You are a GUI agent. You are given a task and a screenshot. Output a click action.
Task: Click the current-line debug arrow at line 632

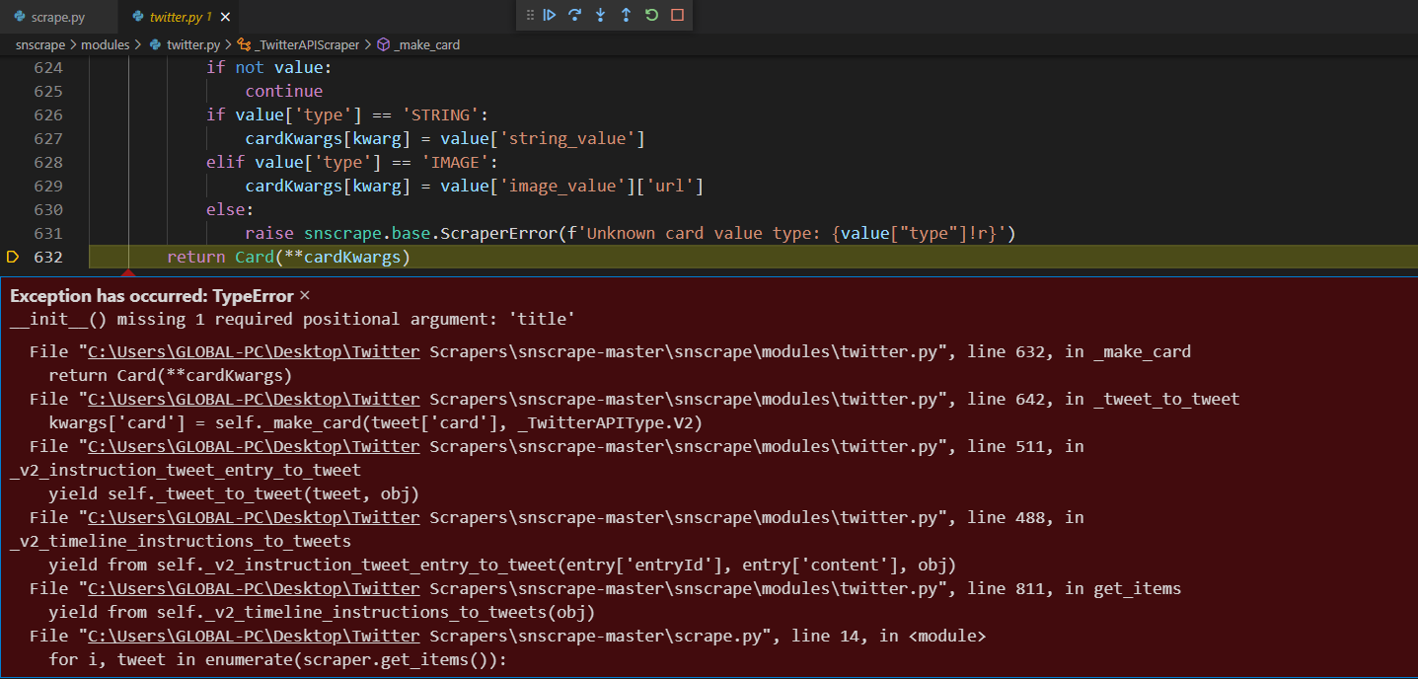13,257
